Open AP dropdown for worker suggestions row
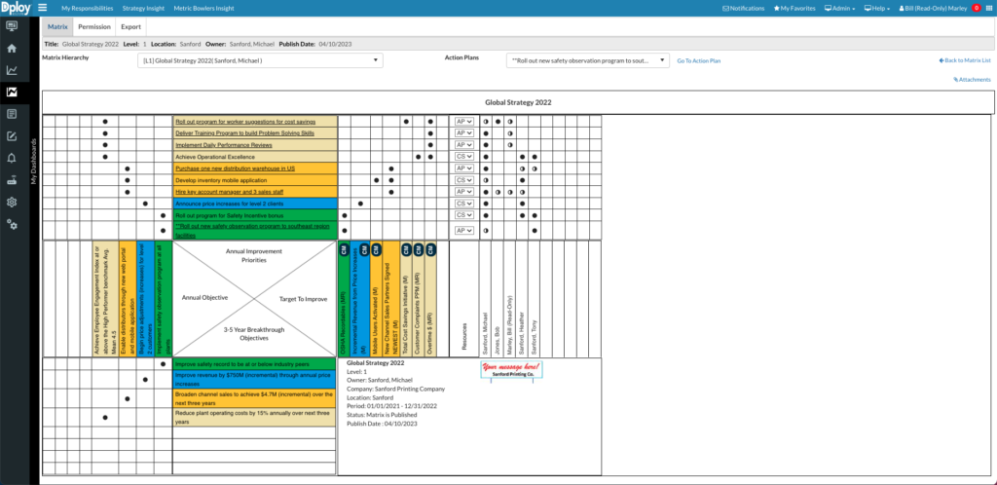Image resolution: width=997 pixels, height=485 pixels. click(463, 122)
